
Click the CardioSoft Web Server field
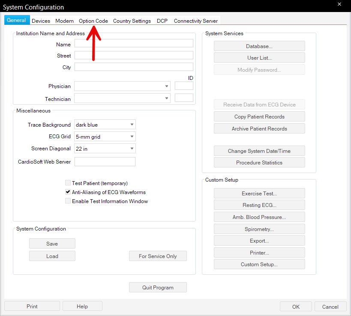coord(105,162)
